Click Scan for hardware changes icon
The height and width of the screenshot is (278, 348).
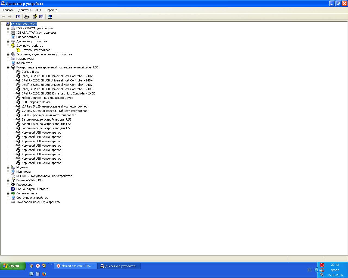[x=50, y=17]
